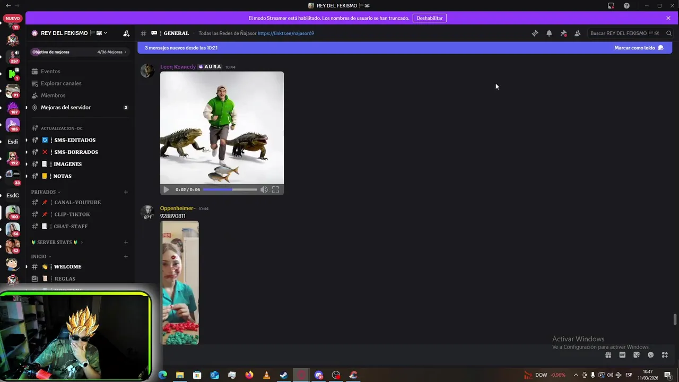Screen dimensions: 679x382
Task: Select CLIP-TIKTOK channel
Action: pyautogui.click(x=80, y=214)
